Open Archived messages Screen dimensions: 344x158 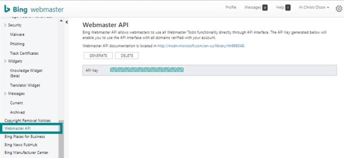point(17,112)
